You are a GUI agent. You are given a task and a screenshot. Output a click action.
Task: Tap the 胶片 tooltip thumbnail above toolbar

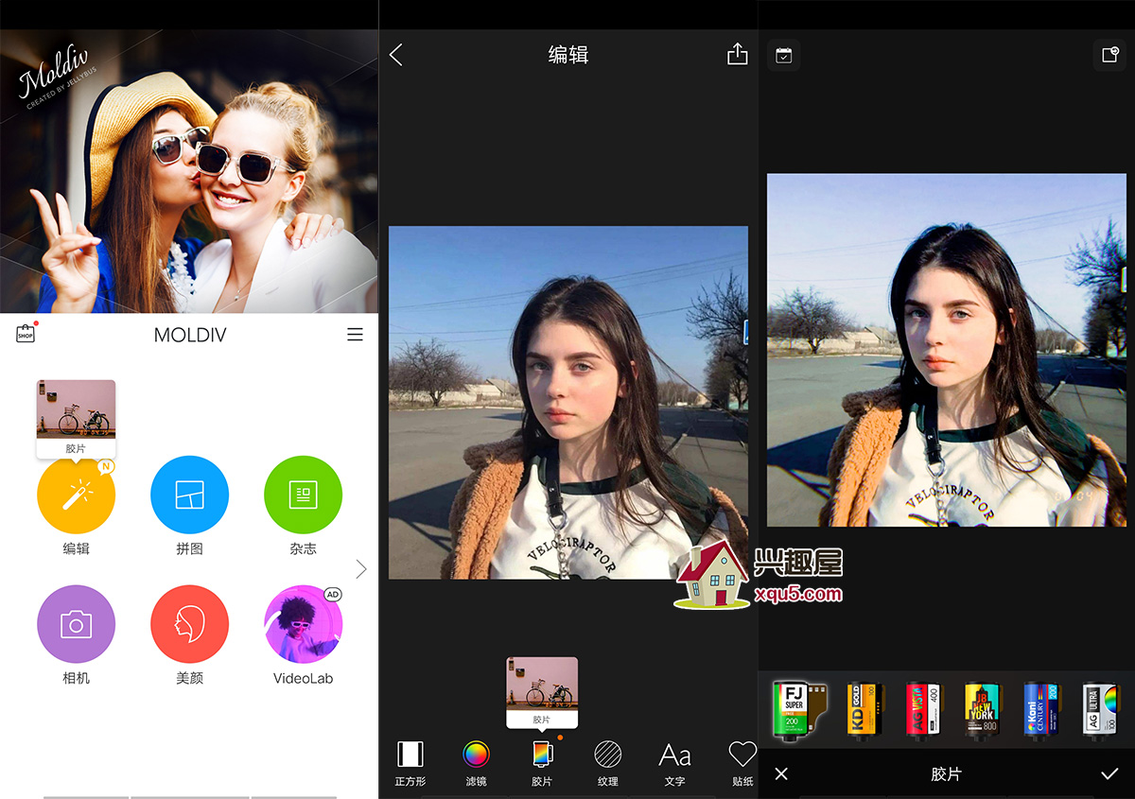[x=542, y=692]
